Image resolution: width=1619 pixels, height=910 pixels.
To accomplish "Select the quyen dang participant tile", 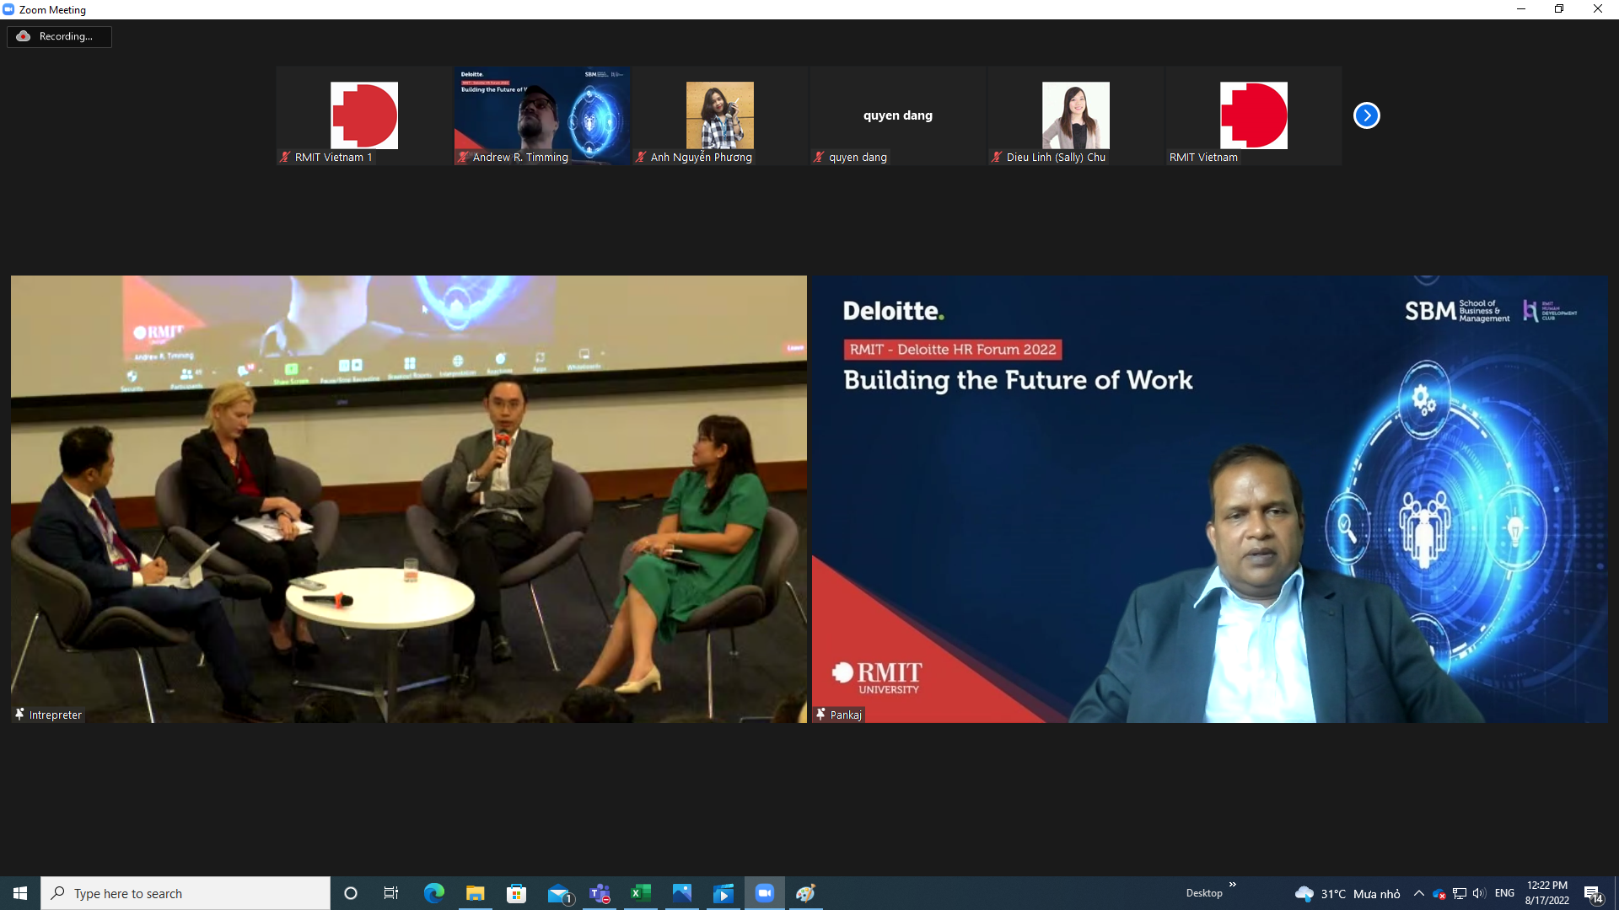I will pos(898,115).
